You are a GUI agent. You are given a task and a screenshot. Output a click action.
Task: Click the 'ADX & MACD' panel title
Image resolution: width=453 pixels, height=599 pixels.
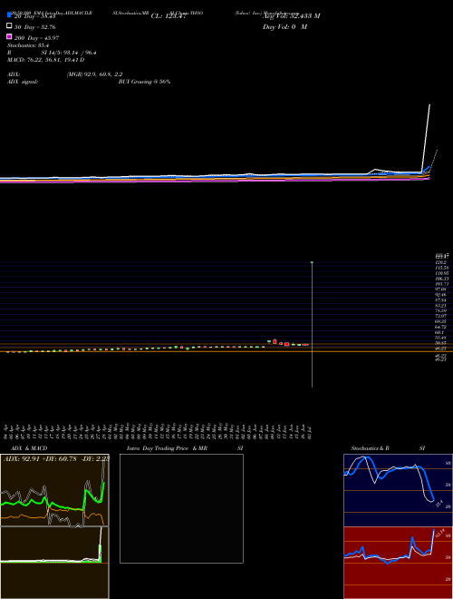pyautogui.click(x=29, y=448)
